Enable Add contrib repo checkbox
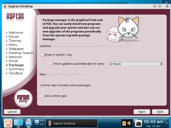This screenshot has width=171, height=128. pyautogui.click(x=42, y=96)
